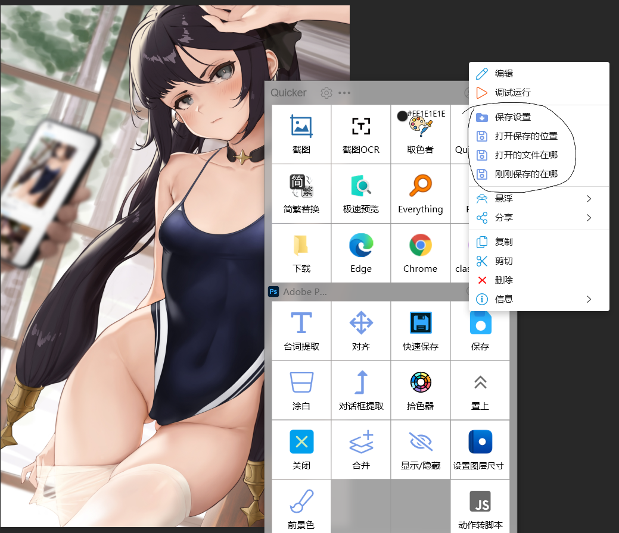This screenshot has height=533, width=619.
Task: Choose 编辑 in the context menu
Action: coord(539,73)
